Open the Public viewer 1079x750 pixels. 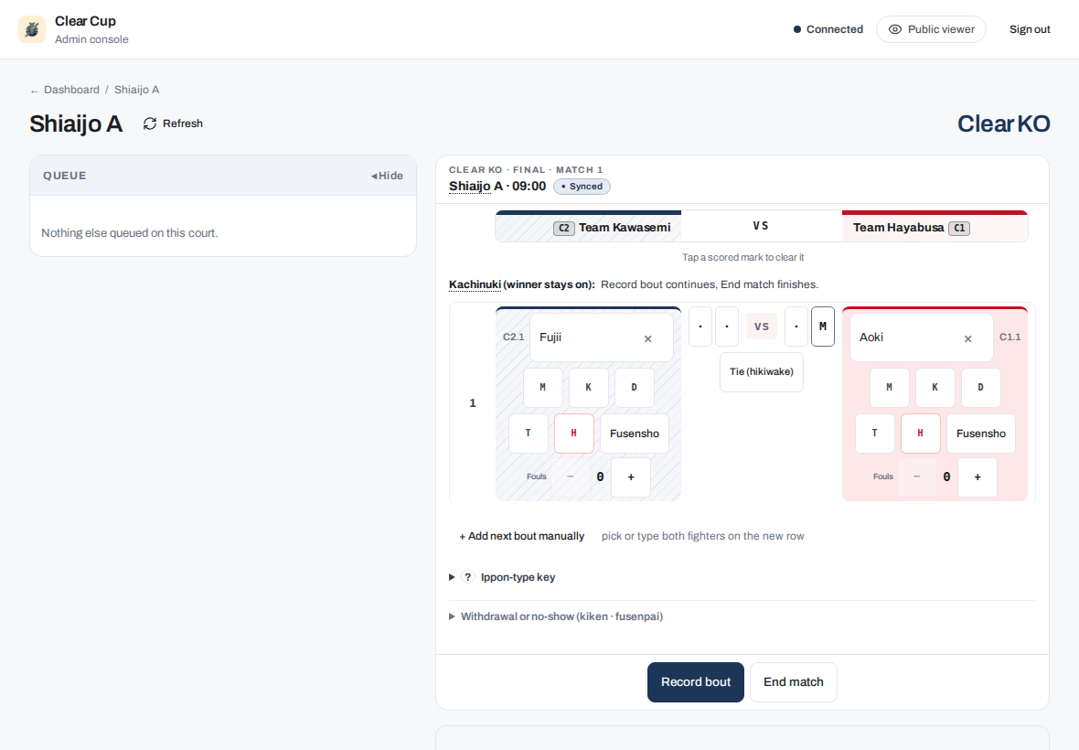tap(930, 29)
